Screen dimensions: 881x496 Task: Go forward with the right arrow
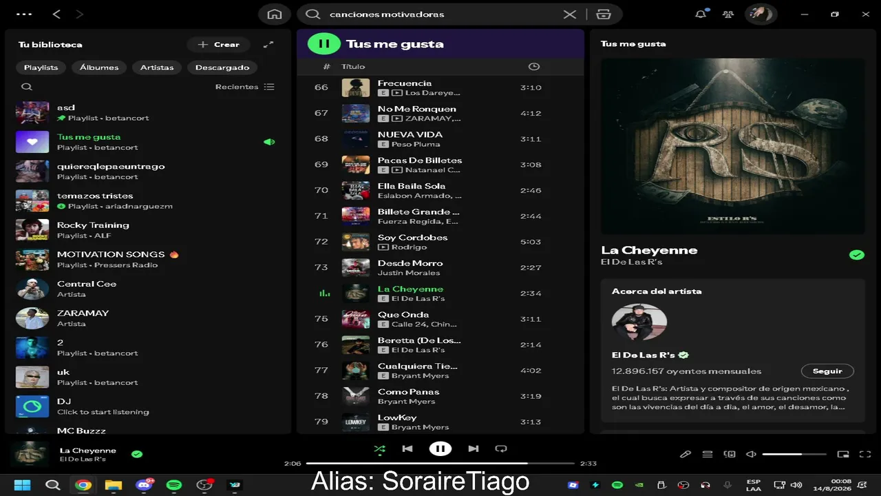pos(79,14)
